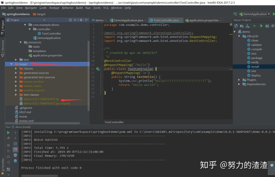Open the File menu
Viewport: 275px width, 177px height.
pos(3,8)
